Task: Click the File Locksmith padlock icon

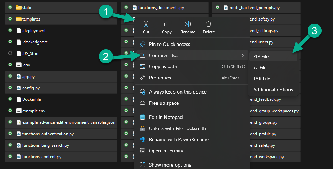Action: pyautogui.click(x=142, y=128)
